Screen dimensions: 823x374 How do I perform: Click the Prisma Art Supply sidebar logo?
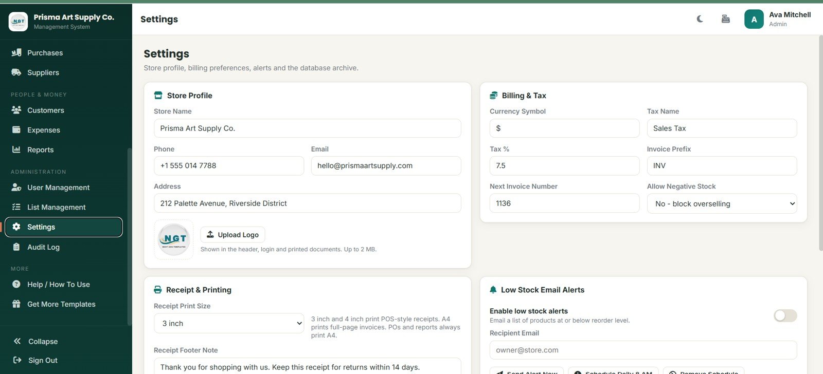point(19,22)
